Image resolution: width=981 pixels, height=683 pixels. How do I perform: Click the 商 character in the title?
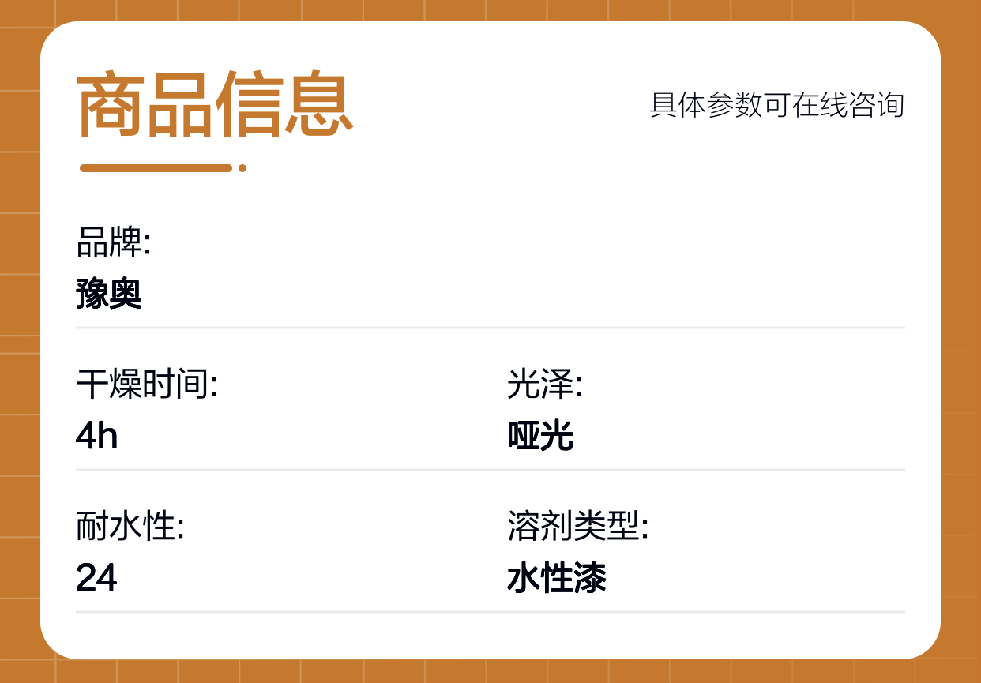click(111, 105)
